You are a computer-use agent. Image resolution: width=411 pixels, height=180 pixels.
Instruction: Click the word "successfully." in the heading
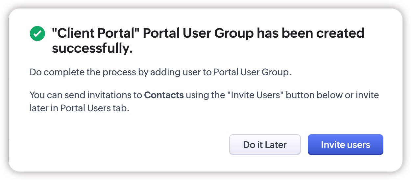pyautogui.click(x=92, y=48)
